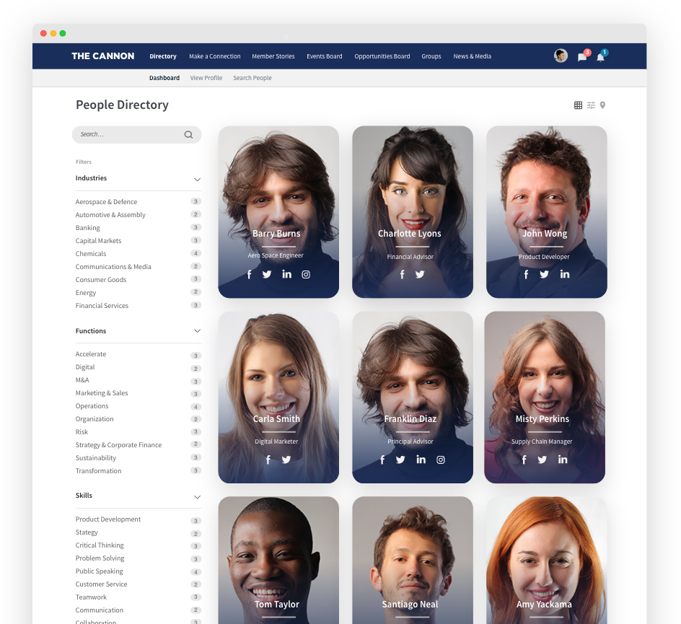
Task: Filter by Public Speaking skill
Action: coord(99,571)
